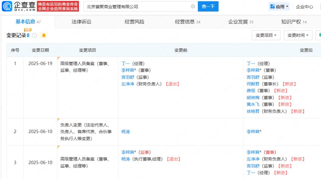Click the company name search input field
Viewport: 321px width, 179px height.
[x=137, y=6]
